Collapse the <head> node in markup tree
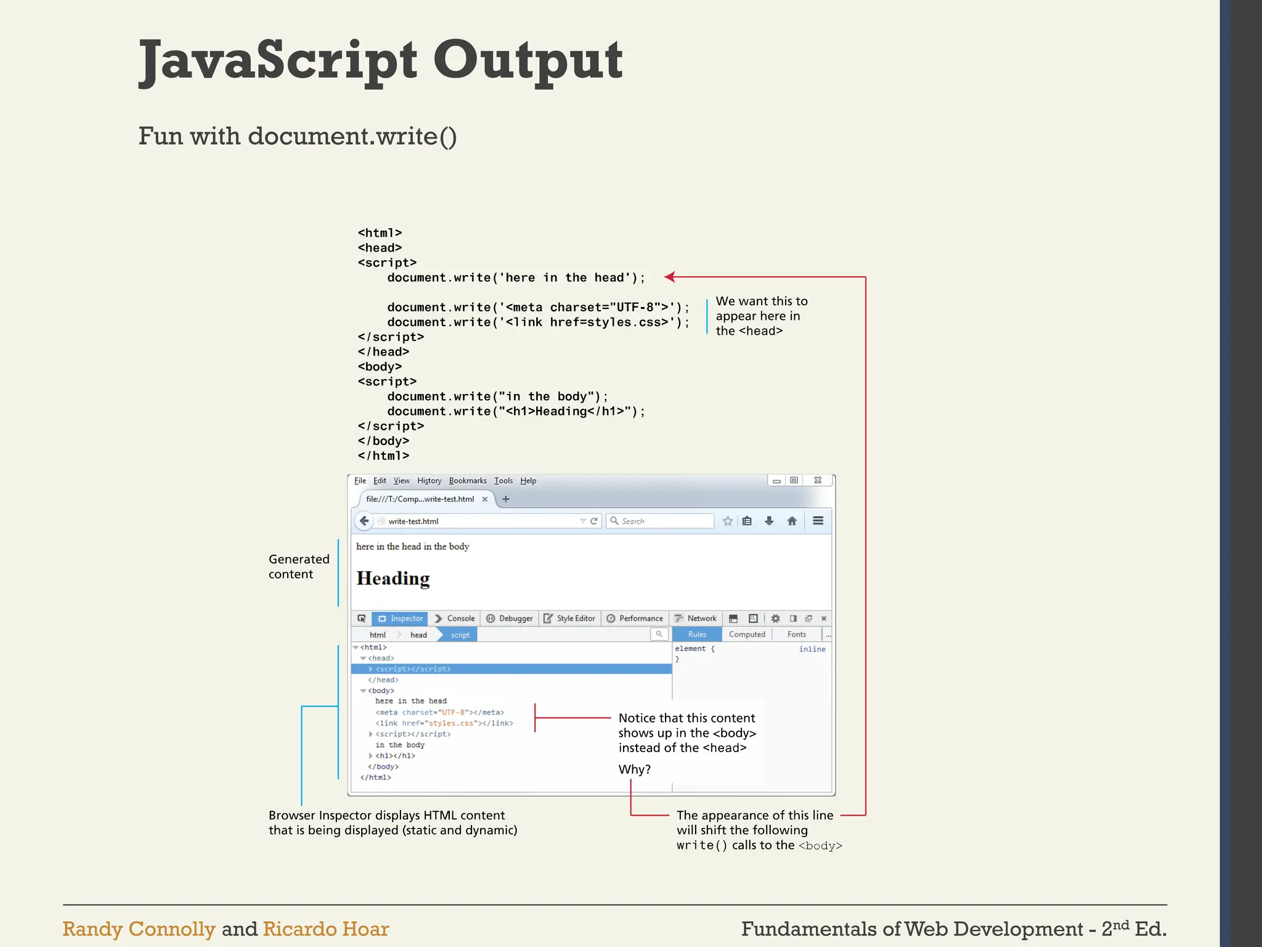Screen dimensions: 1262x947 pos(363,658)
